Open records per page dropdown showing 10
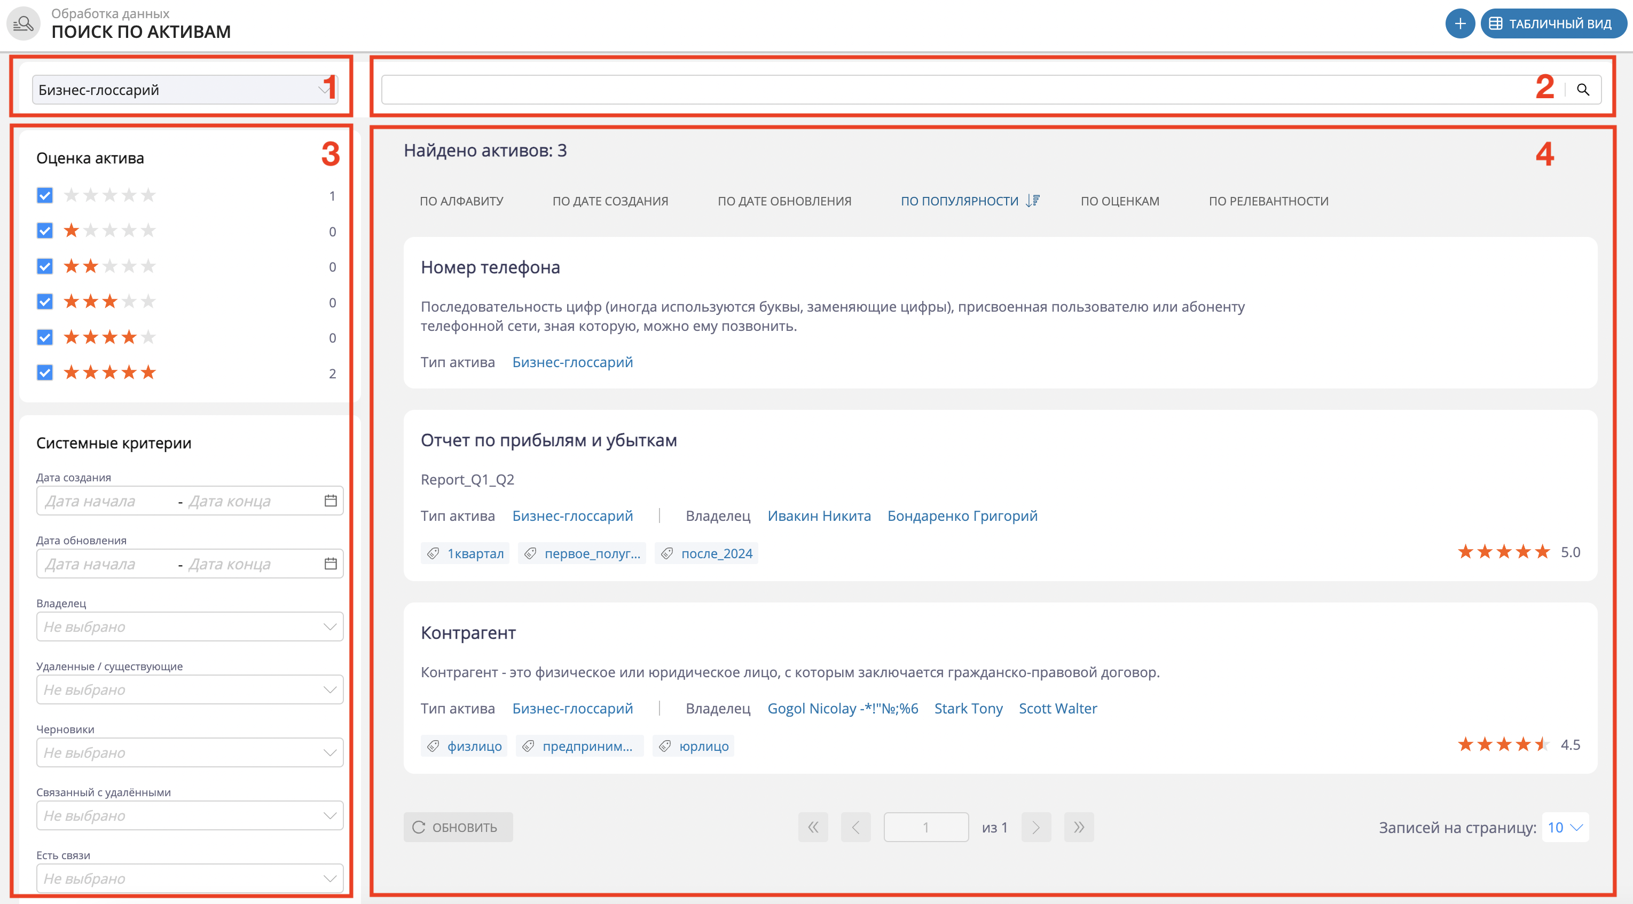 pyautogui.click(x=1565, y=827)
